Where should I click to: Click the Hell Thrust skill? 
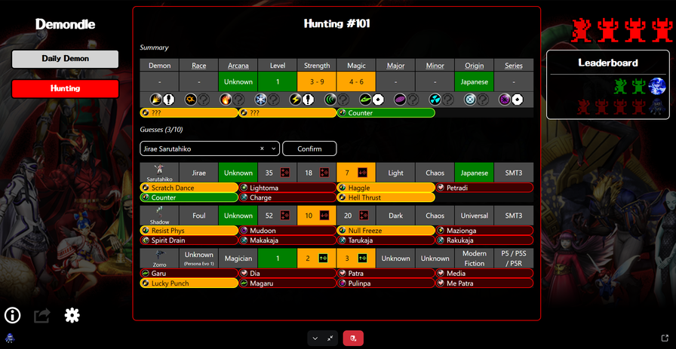click(386, 197)
